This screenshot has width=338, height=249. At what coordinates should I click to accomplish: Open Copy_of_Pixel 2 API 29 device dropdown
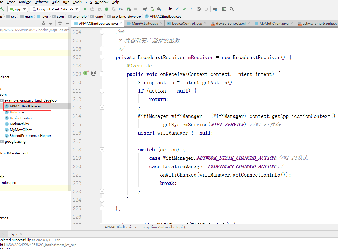click(x=55, y=9)
